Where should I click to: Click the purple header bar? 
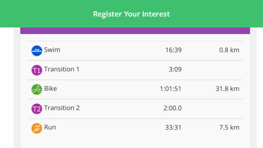point(135,31)
